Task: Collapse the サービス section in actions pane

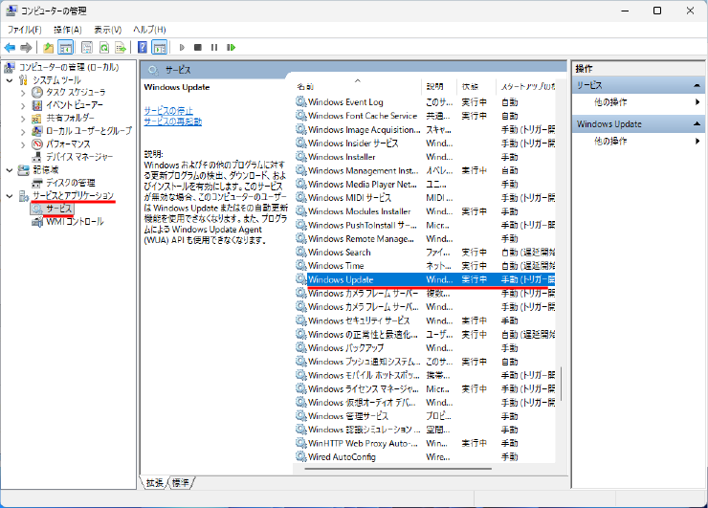Action: click(x=697, y=85)
